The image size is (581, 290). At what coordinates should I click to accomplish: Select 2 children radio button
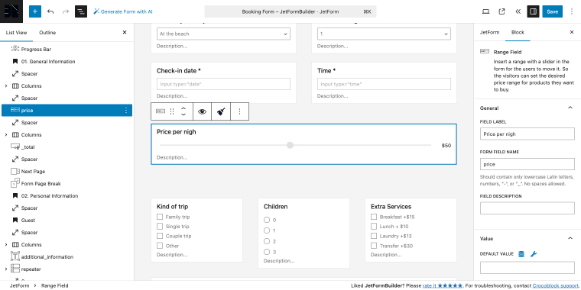coord(267,241)
